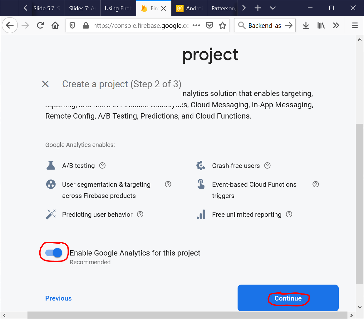Click the Previous link
364x319 pixels.
pos(58,298)
